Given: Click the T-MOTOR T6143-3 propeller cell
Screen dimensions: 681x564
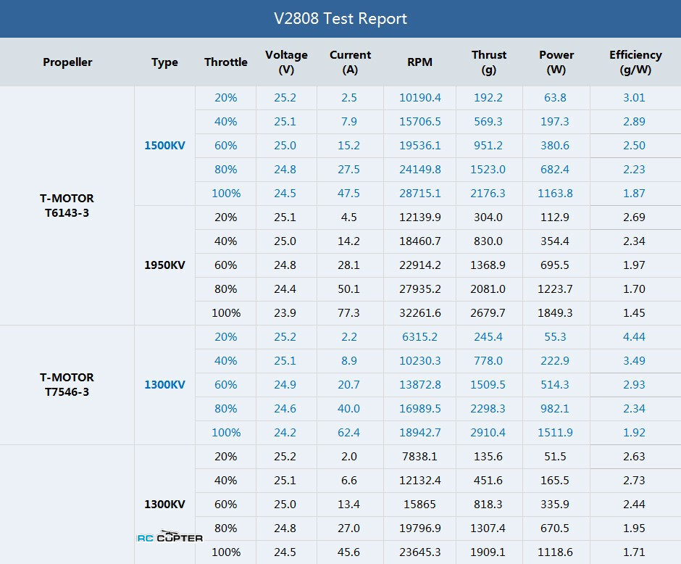Looking at the screenshot, I should (67, 206).
